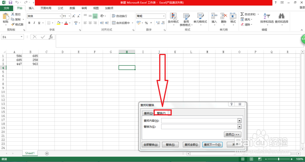Click Merge and Center (合并后居中)
This screenshot has width=305, height=162.
tap(121, 23)
